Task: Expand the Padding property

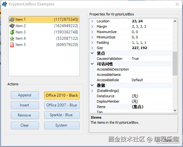Action: pyautogui.click(x=92, y=42)
